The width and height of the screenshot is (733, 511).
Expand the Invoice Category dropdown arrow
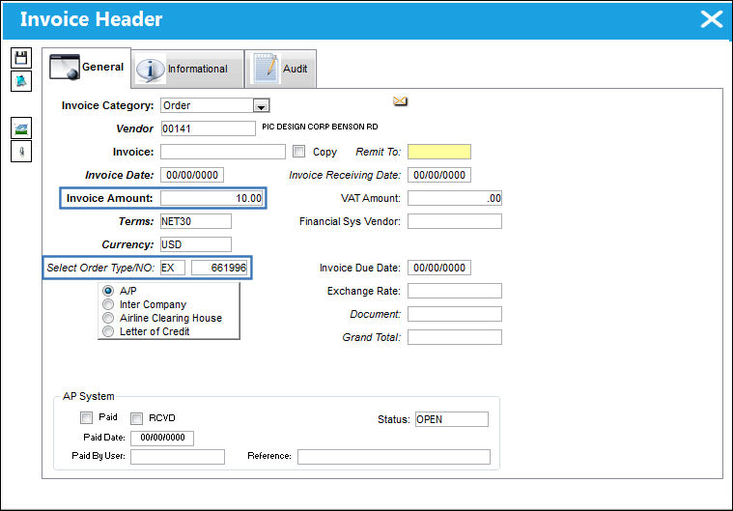point(262,106)
